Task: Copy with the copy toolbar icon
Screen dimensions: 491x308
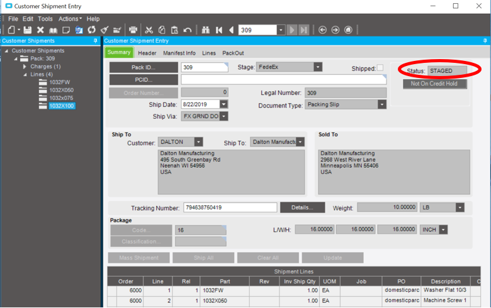Action: pyautogui.click(x=162, y=30)
